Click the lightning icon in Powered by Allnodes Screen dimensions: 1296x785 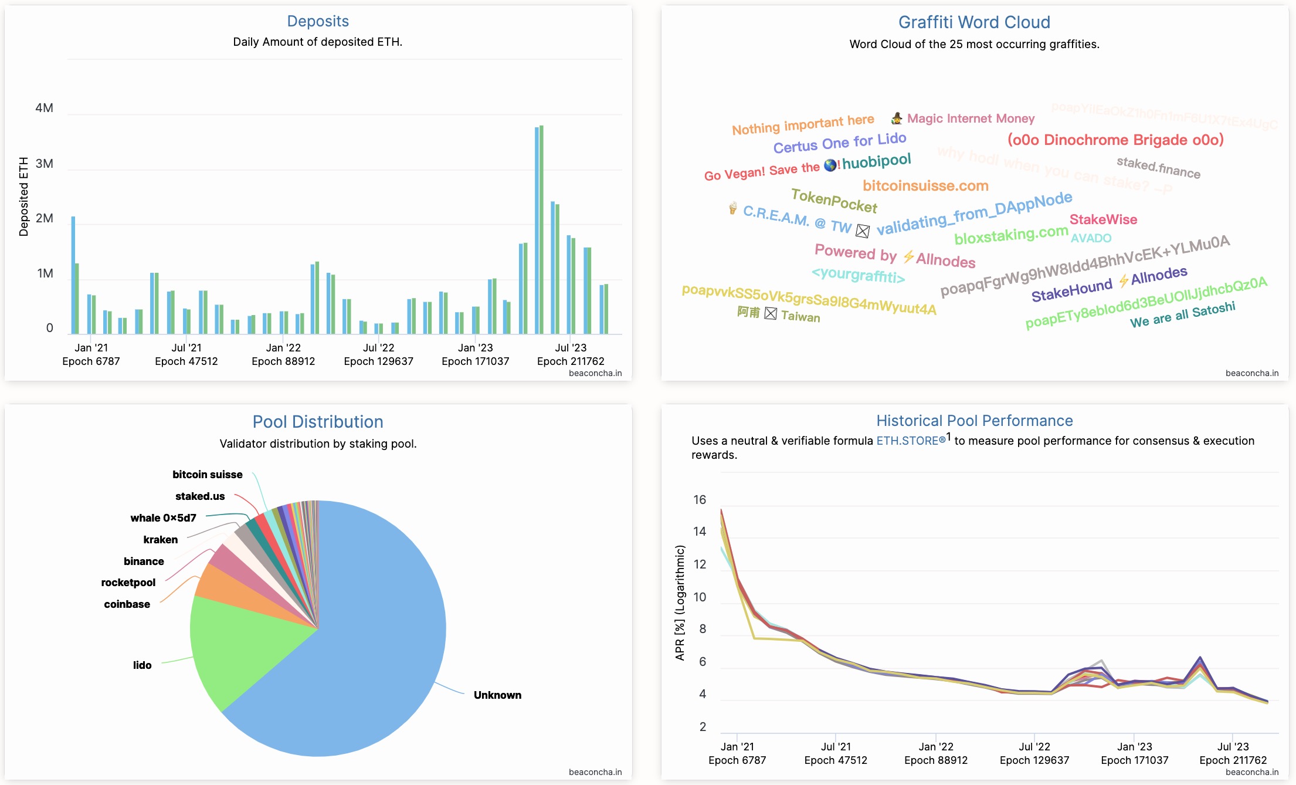[908, 256]
